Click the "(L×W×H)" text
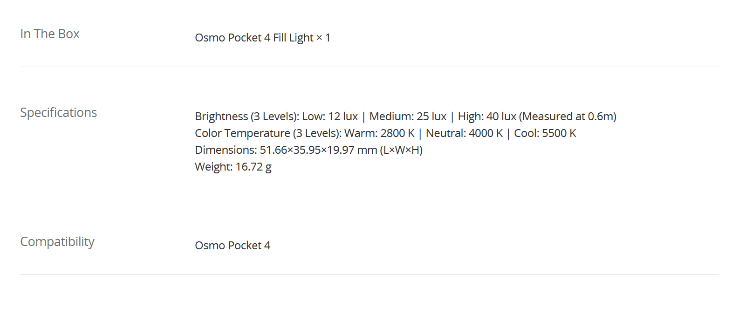 pyautogui.click(x=401, y=150)
